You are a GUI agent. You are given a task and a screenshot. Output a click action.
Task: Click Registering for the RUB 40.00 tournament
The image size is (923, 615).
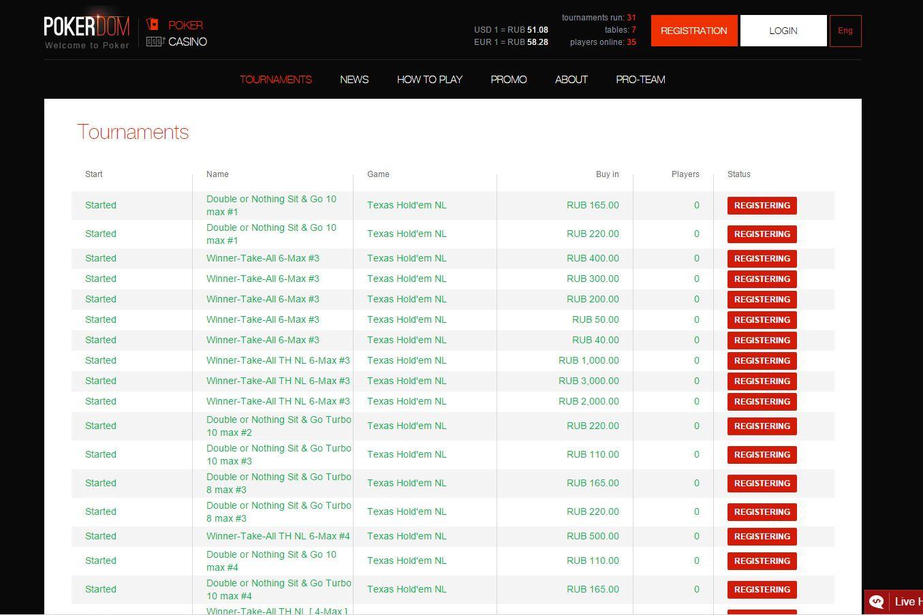pos(762,341)
